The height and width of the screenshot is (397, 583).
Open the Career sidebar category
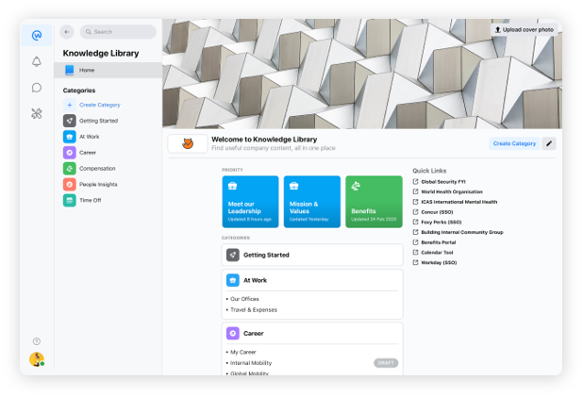pos(88,153)
